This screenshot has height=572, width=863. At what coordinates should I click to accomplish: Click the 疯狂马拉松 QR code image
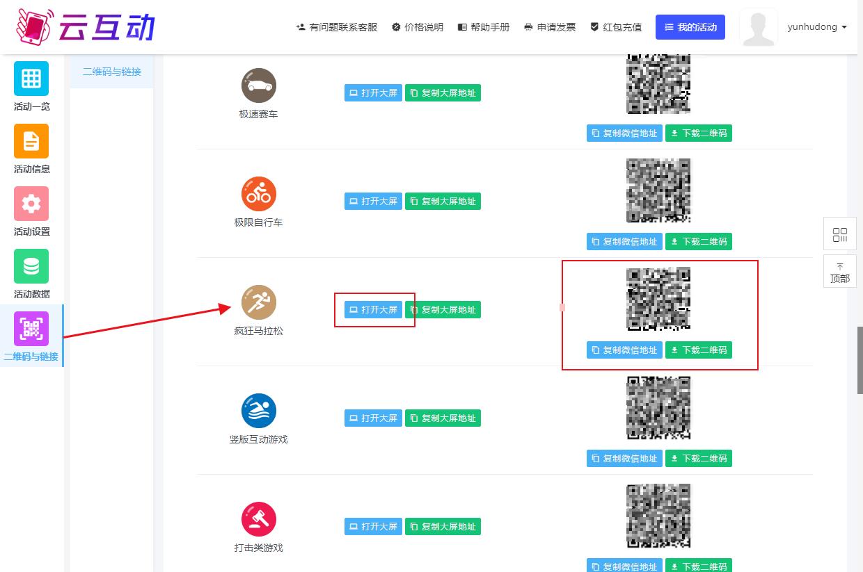658,298
